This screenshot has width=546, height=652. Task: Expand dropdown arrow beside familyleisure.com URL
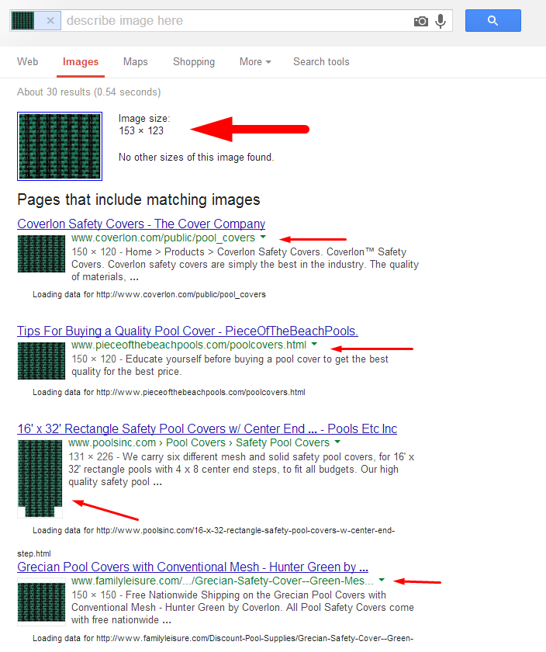pyautogui.click(x=382, y=580)
